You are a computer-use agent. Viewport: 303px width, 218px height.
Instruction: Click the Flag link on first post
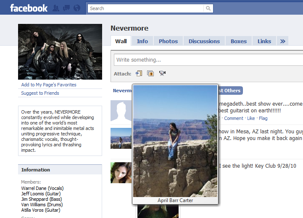pyautogui.click(x=263, y=118)
